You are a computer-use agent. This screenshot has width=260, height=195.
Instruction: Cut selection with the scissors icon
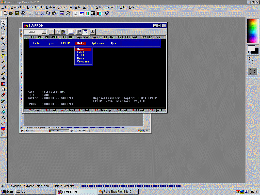[42, 13]
